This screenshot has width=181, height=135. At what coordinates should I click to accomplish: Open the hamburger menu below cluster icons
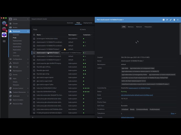pos(4,41)
